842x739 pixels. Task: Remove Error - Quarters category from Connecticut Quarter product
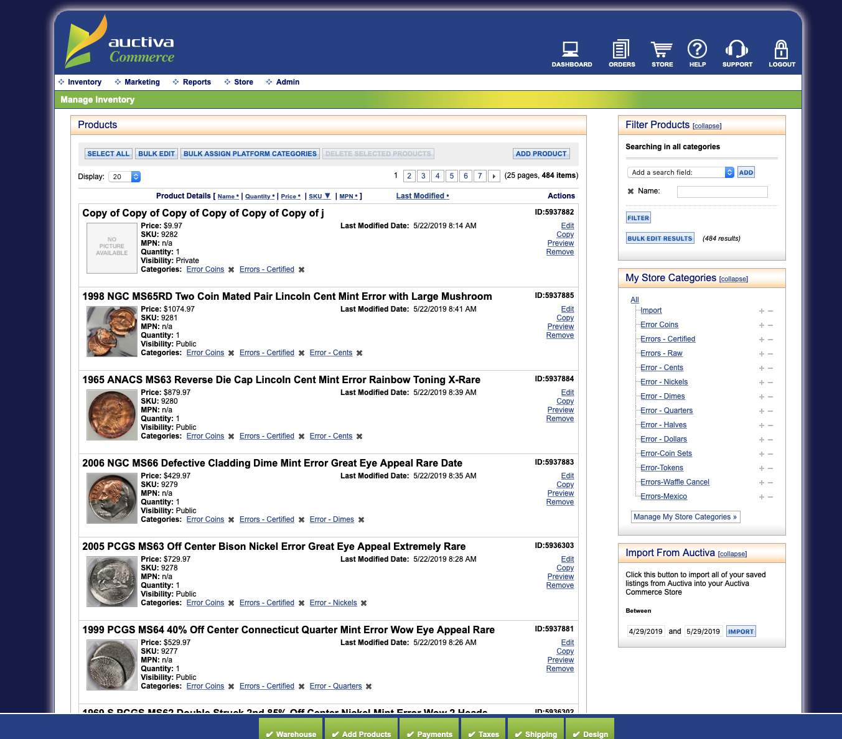(368, 687)
